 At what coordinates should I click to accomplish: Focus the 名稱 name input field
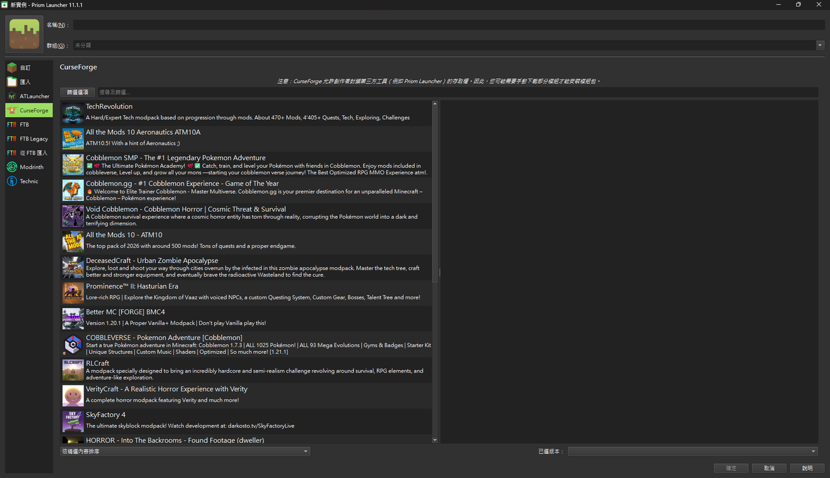point(449,25)
